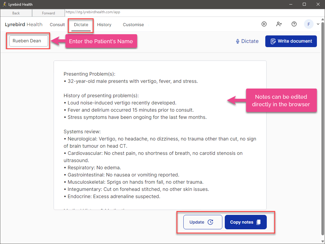Click the F profile avatar
325x244 pixels.
[308, 24]
